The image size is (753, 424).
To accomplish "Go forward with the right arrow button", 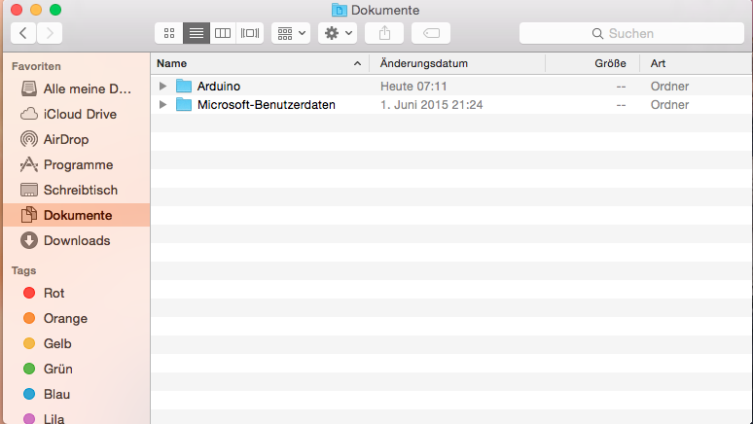I will 50,33.
